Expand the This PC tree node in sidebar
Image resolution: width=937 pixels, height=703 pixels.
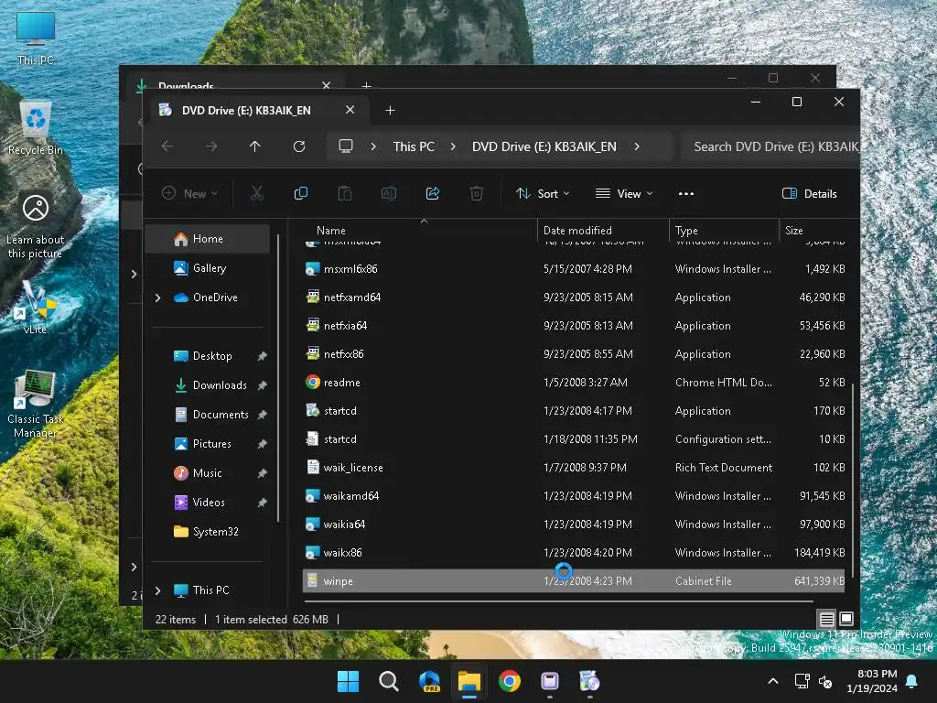pyautogui.click(x=157, y=590)
